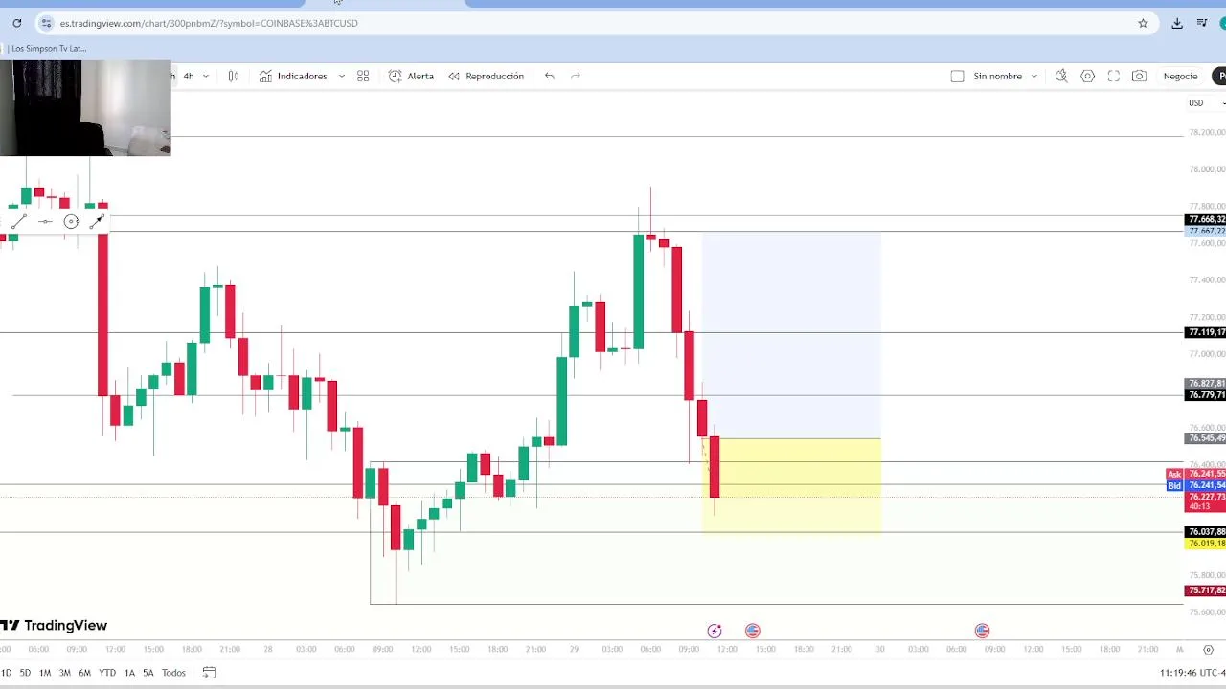Select the 1M date range
The image size is (1226, 689).
44,673
